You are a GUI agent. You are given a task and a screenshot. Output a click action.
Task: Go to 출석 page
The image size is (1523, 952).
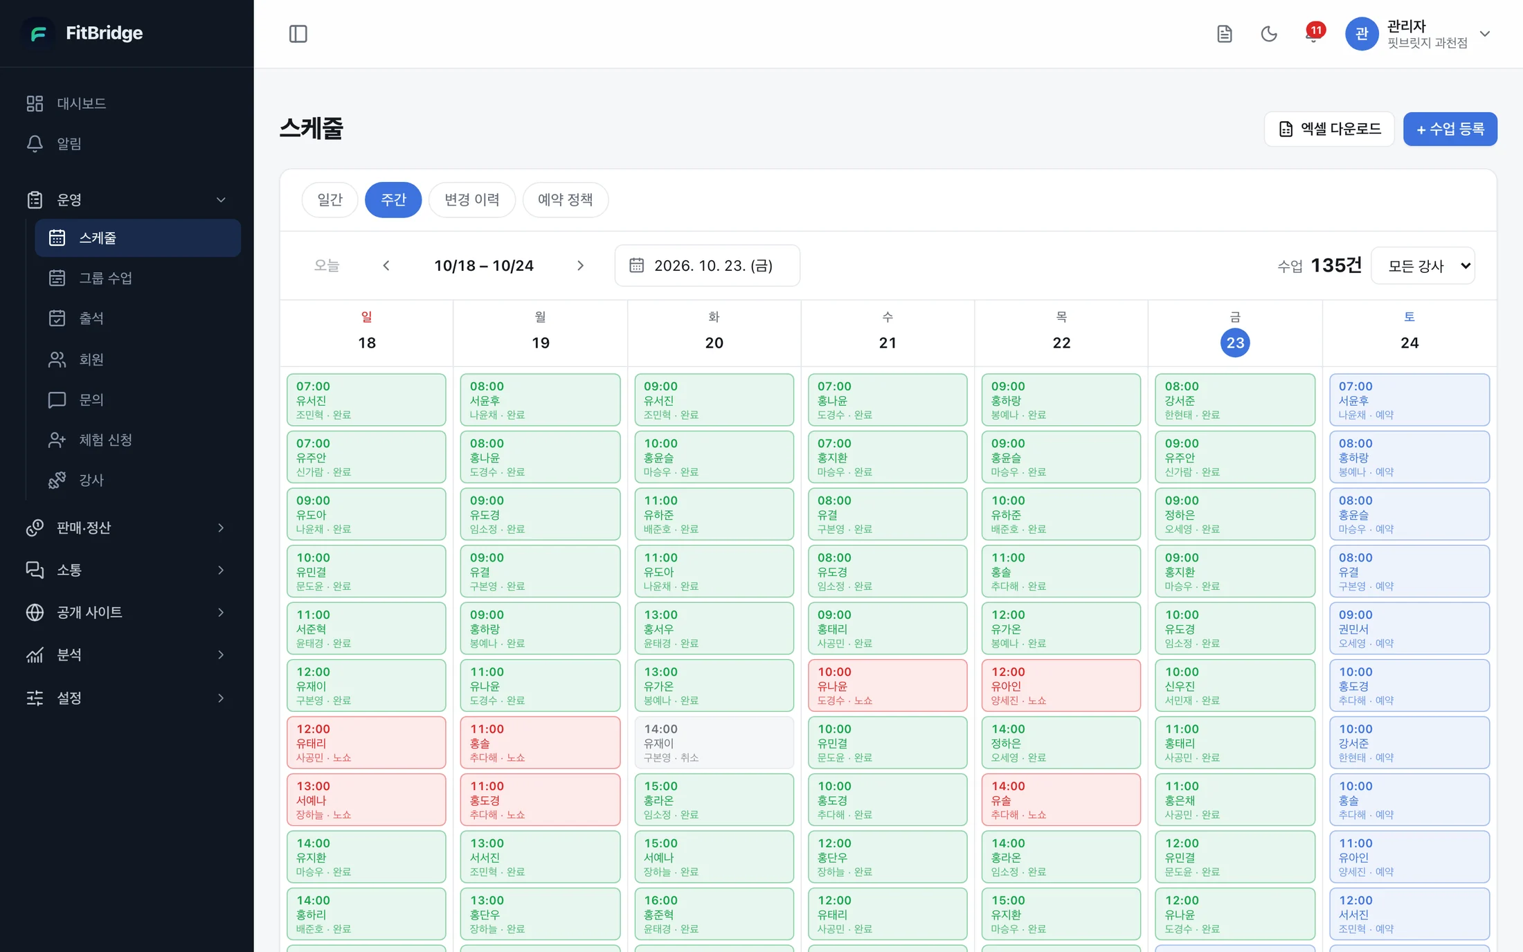tap(138, 318)
